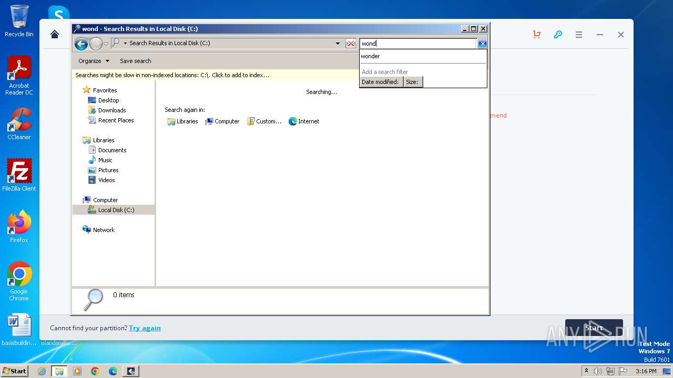This screenshot has height=378, width=673.
Task: Click the Windows Start button
Action: coord(14,371)
